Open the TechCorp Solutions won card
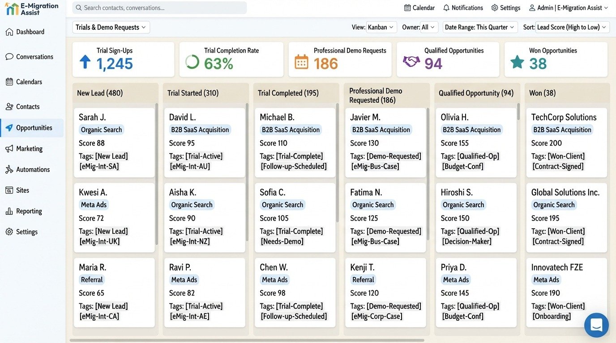Viewport: 616px width, 343px height. 567,142
